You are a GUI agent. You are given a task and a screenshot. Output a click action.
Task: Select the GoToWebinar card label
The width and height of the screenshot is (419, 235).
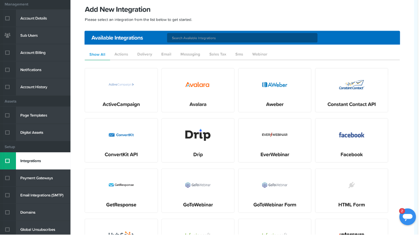click(x=198, y=205)
